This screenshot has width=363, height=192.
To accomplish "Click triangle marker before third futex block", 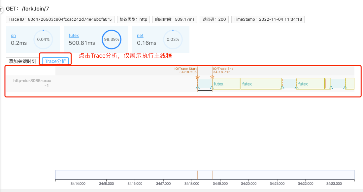I will pyautogui.click(x=296, y=87).
